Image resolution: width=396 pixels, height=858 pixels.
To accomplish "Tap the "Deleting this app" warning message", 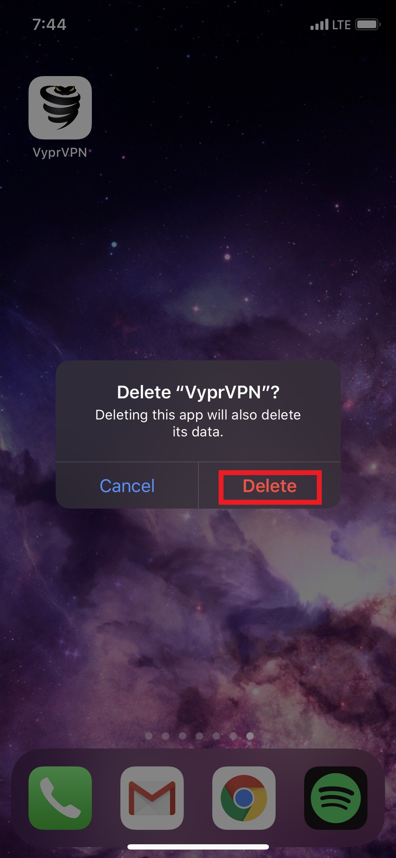I will (x=198, y=423).
